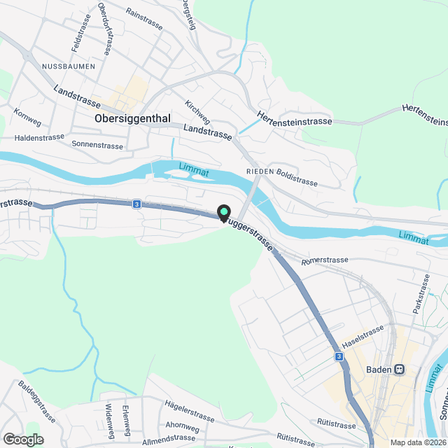This screenshot has height=448, width=448.
Task: Click the Baldeggstrasse street label
Action: point(37,401)
